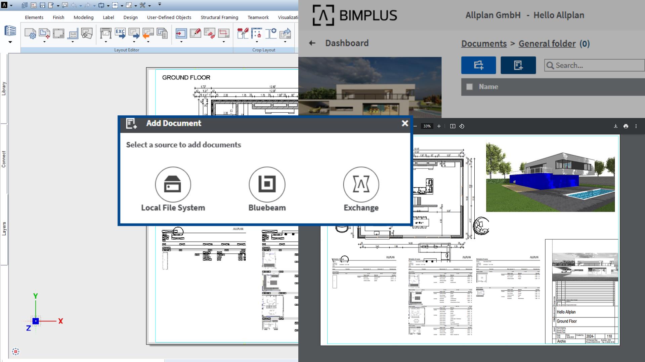Click the target icon at bottom-left of Allplan viewport
The height and width of the screenshot is (362, 645).
point(15,351)
